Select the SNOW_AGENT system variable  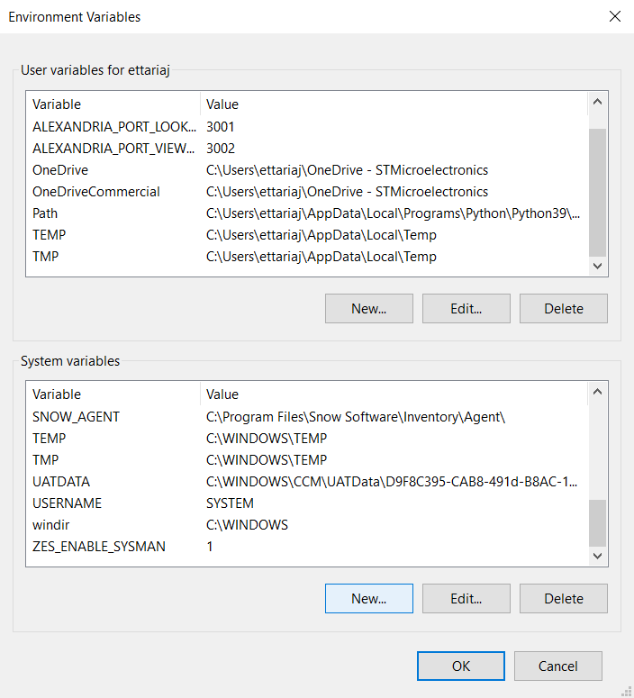(76, 417)
